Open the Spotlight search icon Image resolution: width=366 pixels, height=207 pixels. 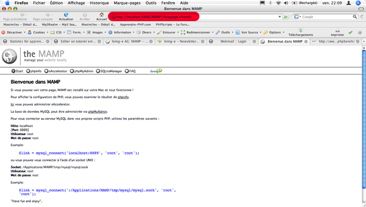(358, 3)
